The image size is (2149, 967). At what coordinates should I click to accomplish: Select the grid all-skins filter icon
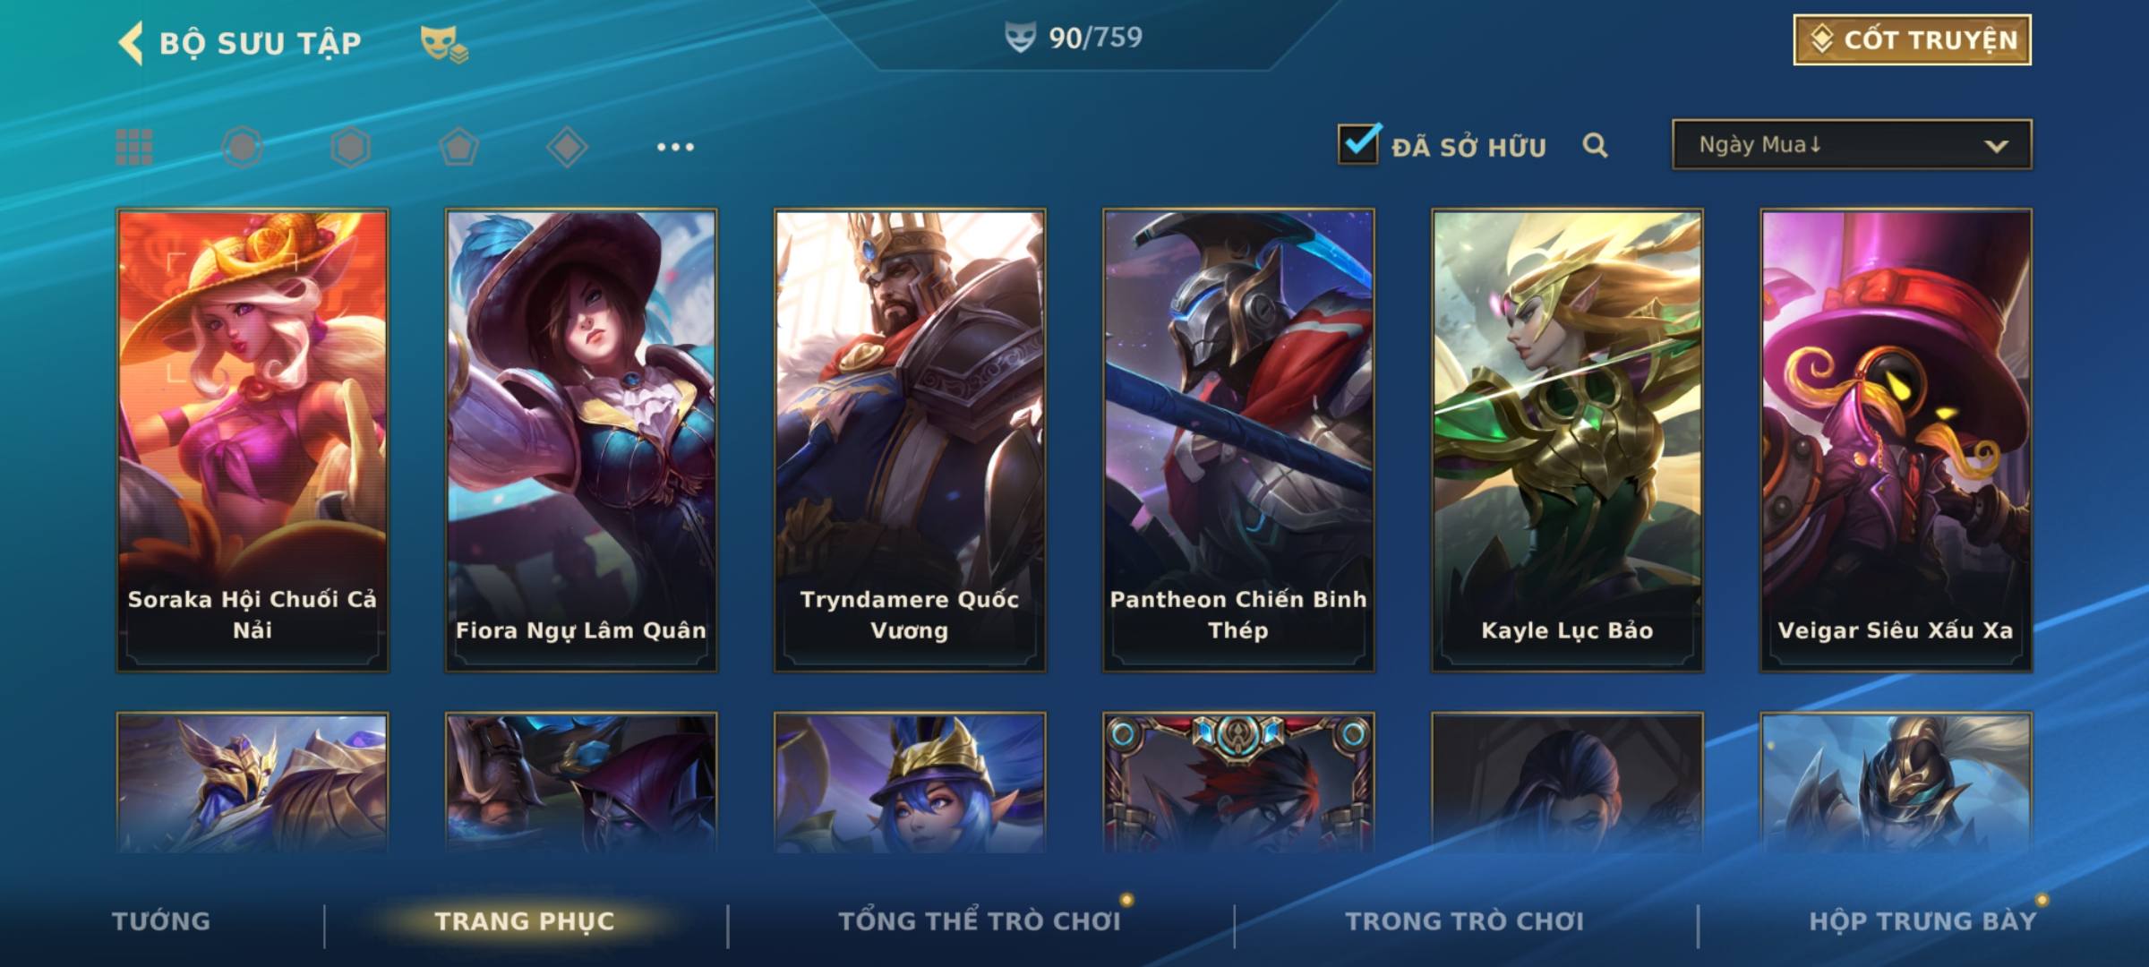coord(134,147)
